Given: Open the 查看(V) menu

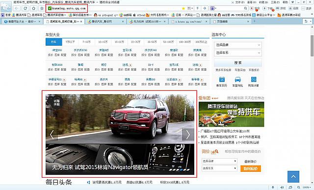Looking at the screenshot, I should (x=252, y=2).
